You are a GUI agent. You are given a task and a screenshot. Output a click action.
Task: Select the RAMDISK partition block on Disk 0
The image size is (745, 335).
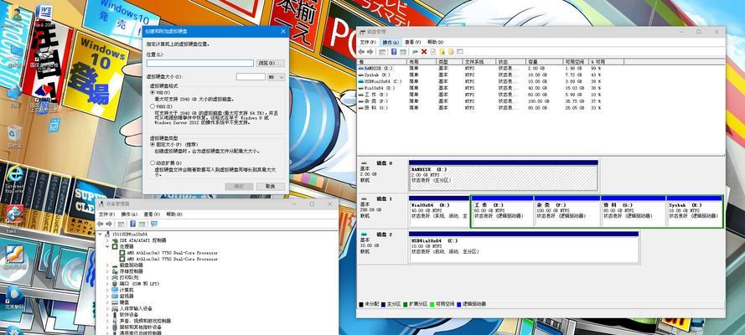[503, 176]
